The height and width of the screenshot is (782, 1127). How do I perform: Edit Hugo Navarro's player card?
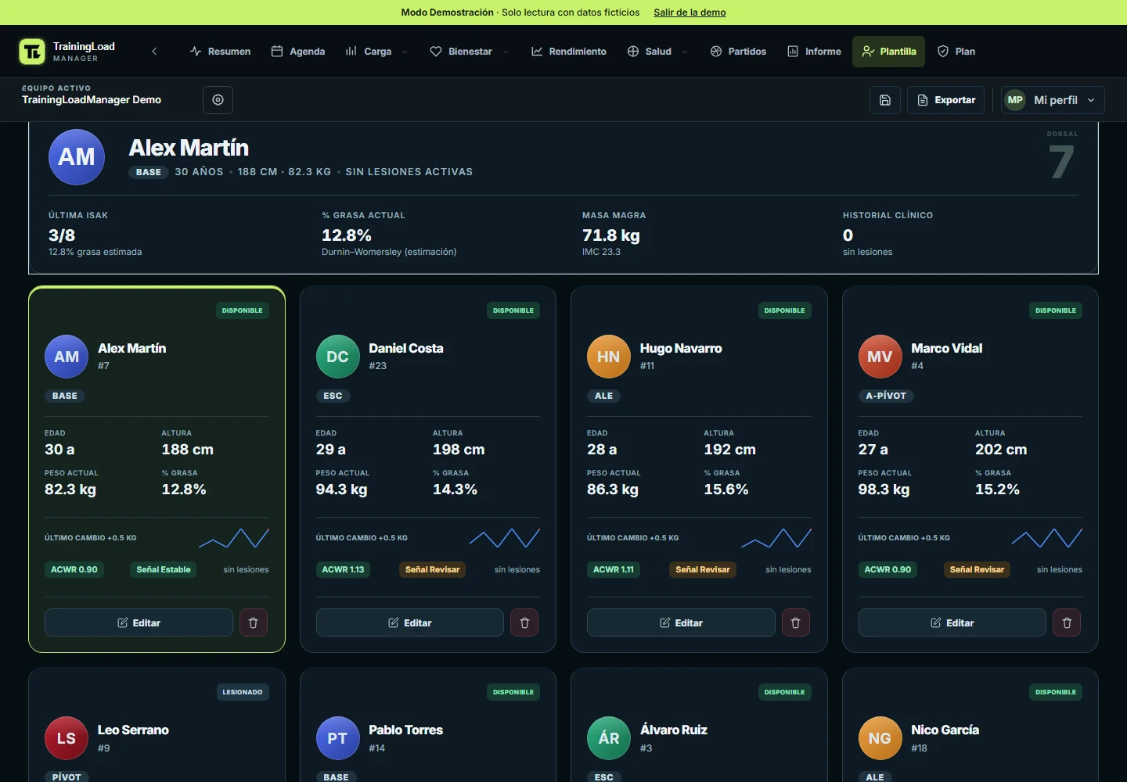pyautogui.click(x=681, y=622)
